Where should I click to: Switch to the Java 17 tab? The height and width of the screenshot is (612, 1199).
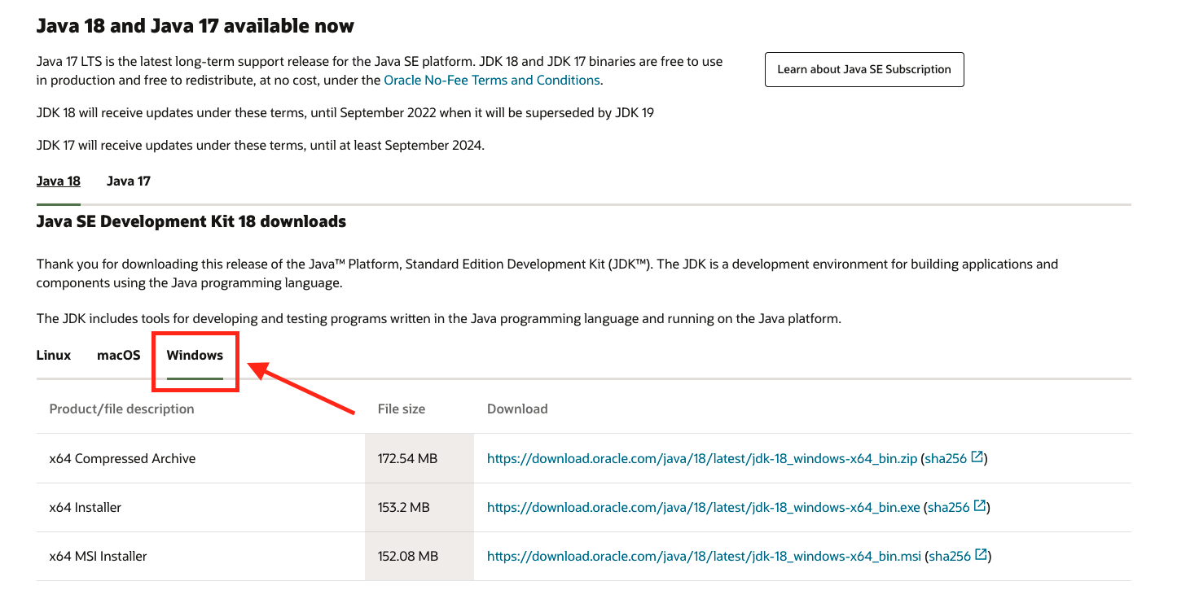(129, 181)
